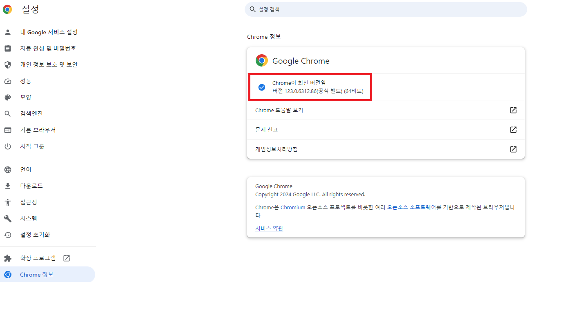Viewport: 564px width, 326px height.
Task: Click the puzzle piece icon for 확장 프로그램
Action: [x=8, y=258]
